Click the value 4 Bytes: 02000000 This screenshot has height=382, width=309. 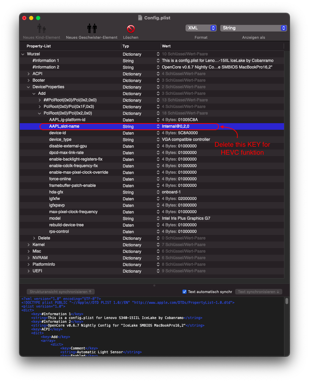[x=179, y=199]
